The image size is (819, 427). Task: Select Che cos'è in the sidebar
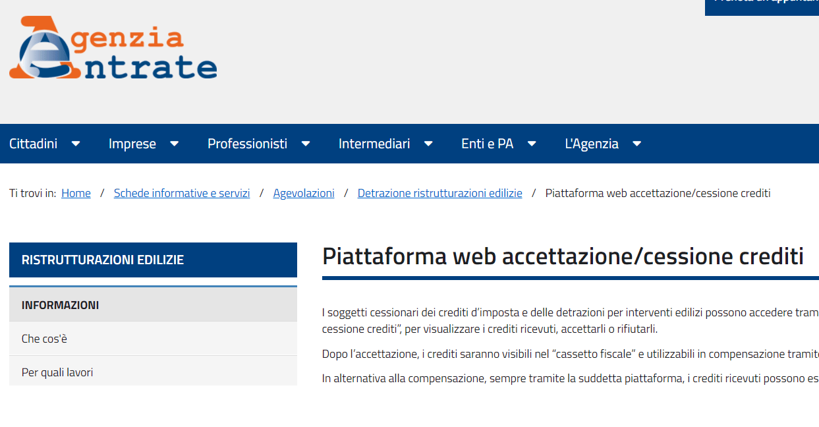click(x=43, y=338)
